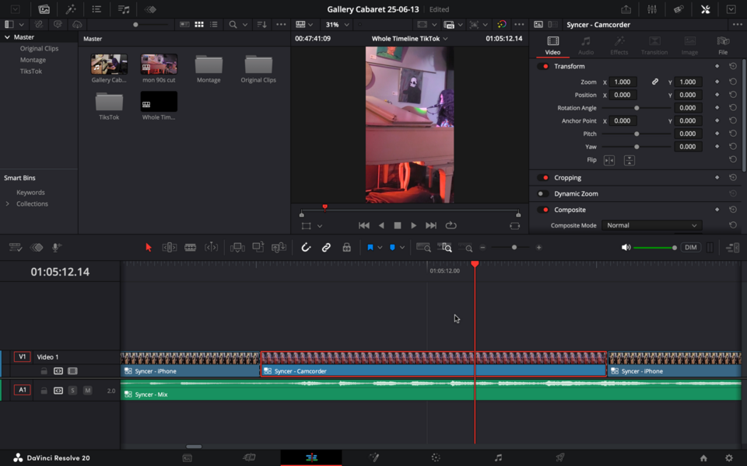Open the Effects tab in Inspector
Screen dimensions: 747x466
coord(619,46)
